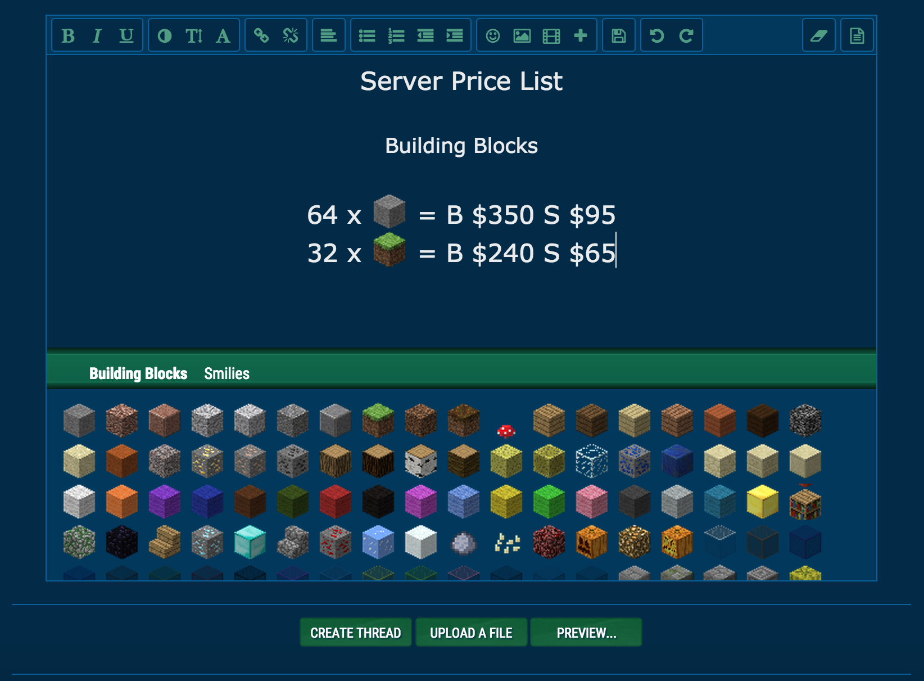
Task: Undo the last edit
Action: (657, 36)
